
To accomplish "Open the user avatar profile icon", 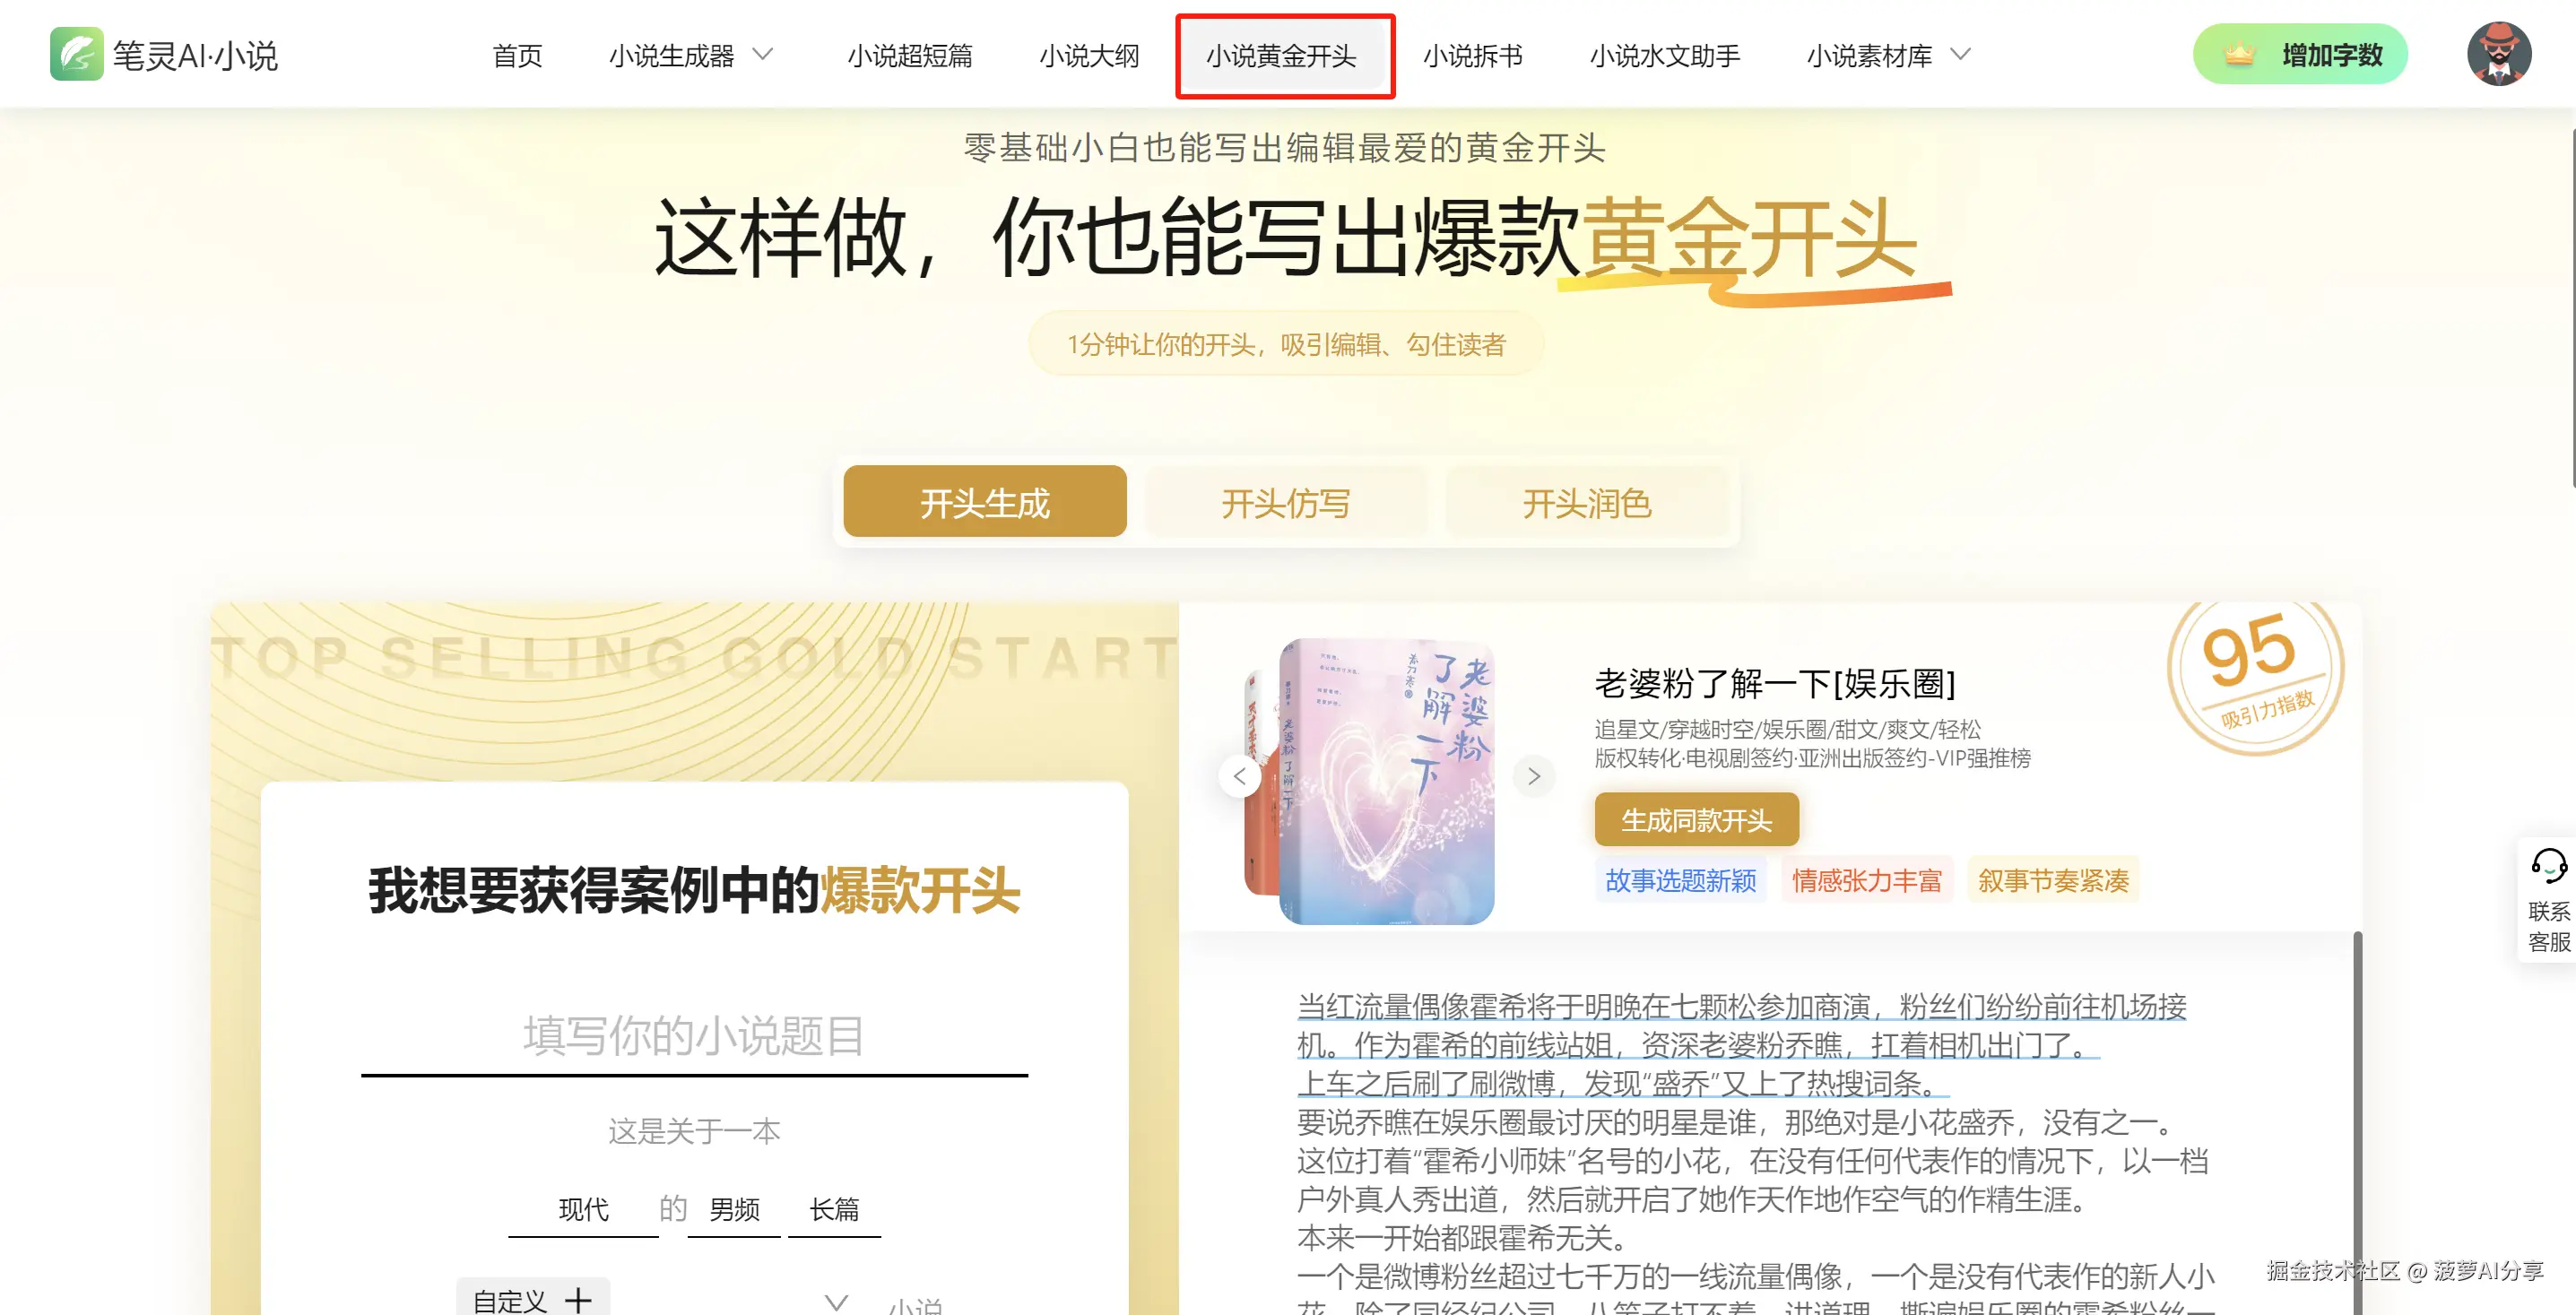I will tap(2498, 54).
